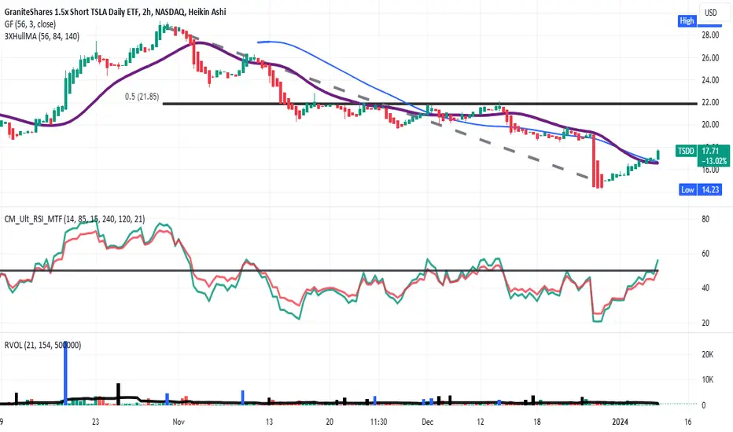Click the TSDD ticker price tag
This screenshot has height=432, width=733.
pyautogui.click(x=686, y=151)
